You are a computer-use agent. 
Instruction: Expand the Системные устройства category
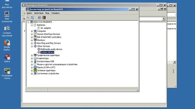point(32,74)
